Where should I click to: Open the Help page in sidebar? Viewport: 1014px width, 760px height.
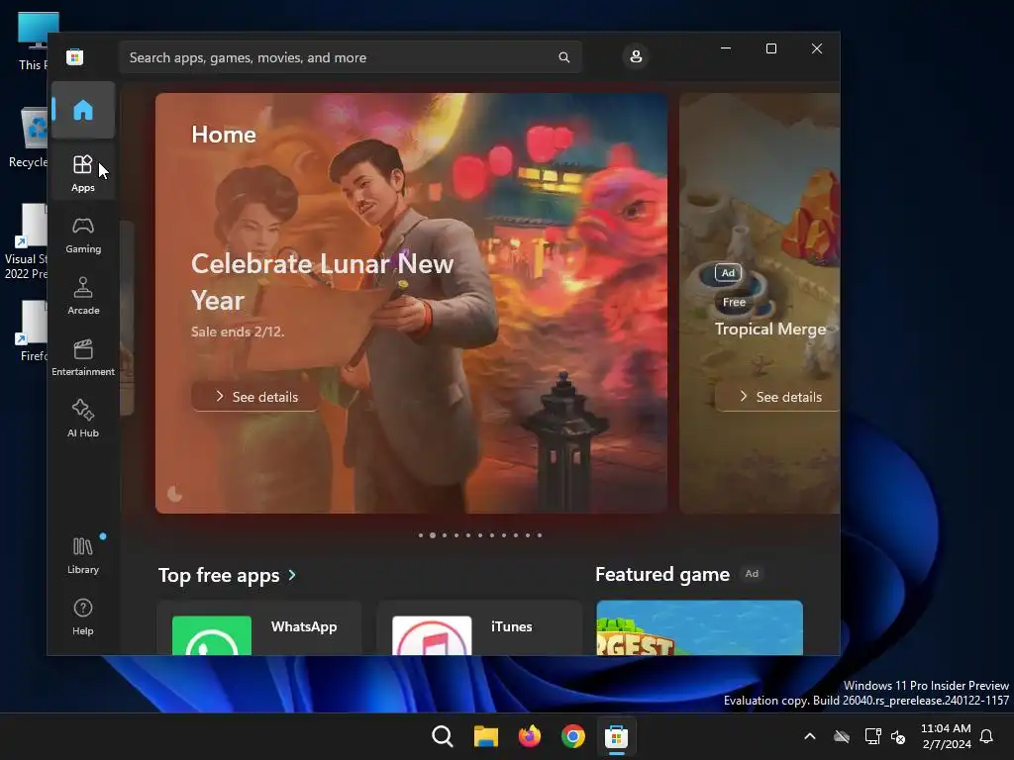coord(83,617)
